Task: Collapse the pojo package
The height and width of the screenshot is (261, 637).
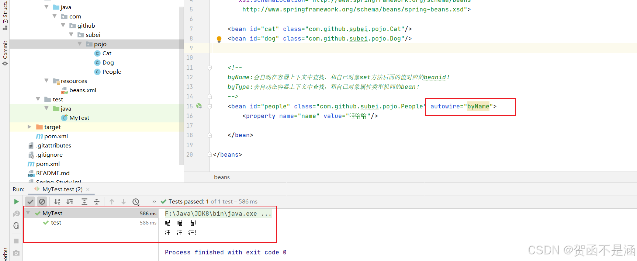Action: pos(80,44)
